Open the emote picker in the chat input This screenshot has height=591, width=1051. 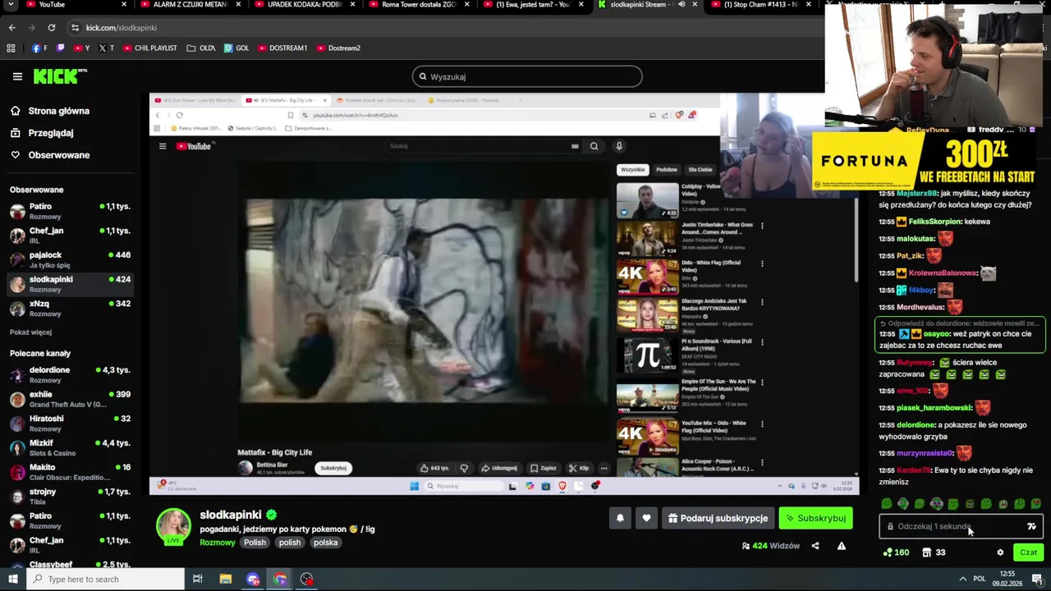(1031, 526)
